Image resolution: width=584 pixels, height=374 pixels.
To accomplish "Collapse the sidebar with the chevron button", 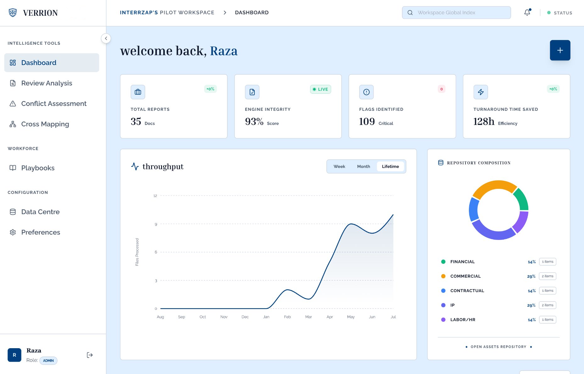I will click(106, 38).
